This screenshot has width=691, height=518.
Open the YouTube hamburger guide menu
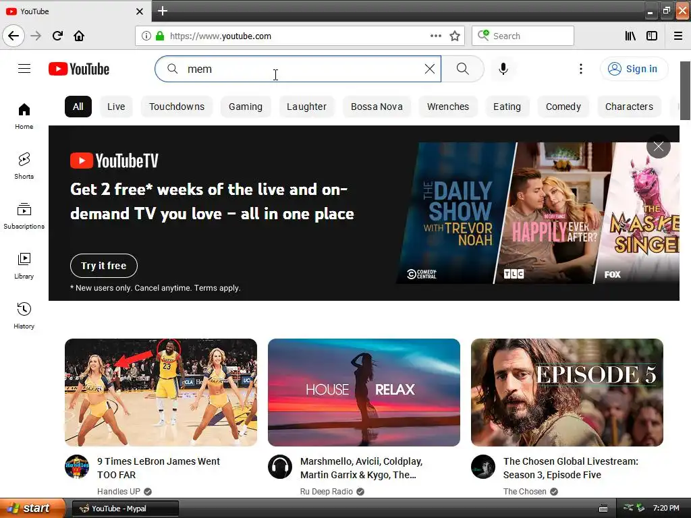[x=24, y=69]
